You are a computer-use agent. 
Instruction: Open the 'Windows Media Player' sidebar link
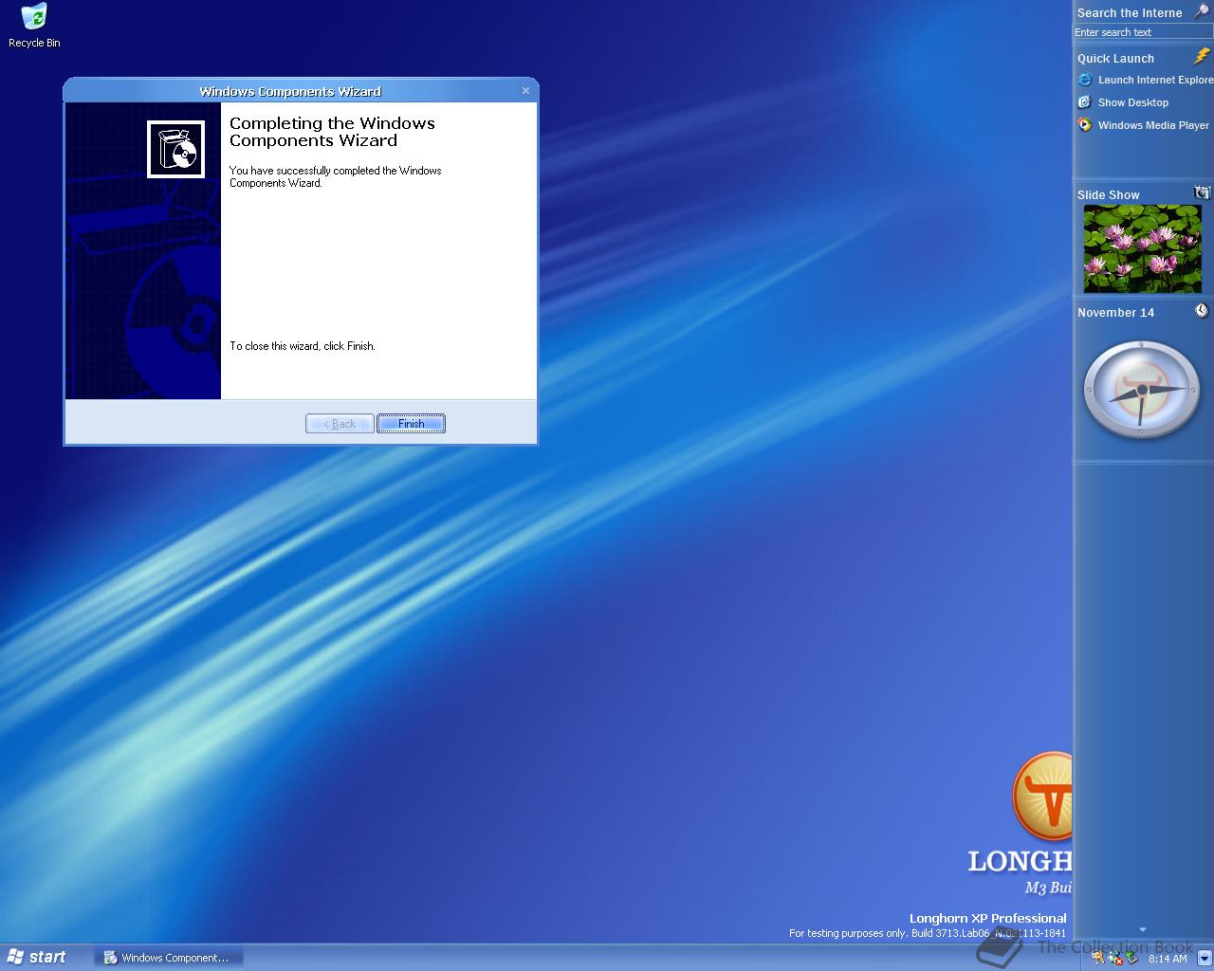coord(1153,125)
